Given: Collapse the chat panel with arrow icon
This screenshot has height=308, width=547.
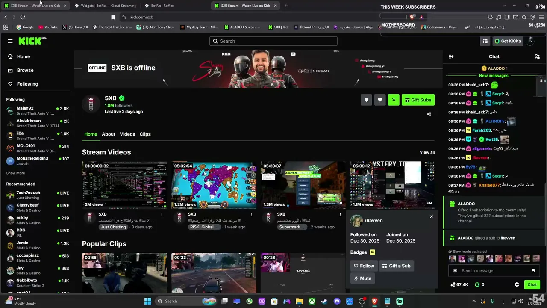Looking at the screenshot, I should tap(451, 56).
